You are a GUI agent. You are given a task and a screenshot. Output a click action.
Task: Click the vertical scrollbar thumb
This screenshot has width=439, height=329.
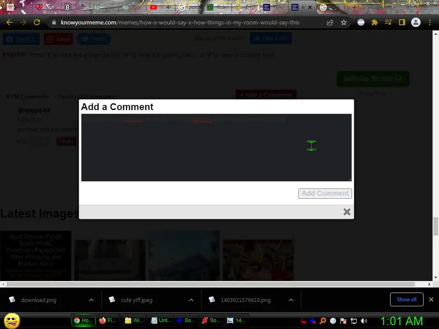pos(436,226)
